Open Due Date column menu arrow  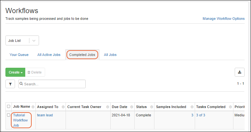pos(131,107)
